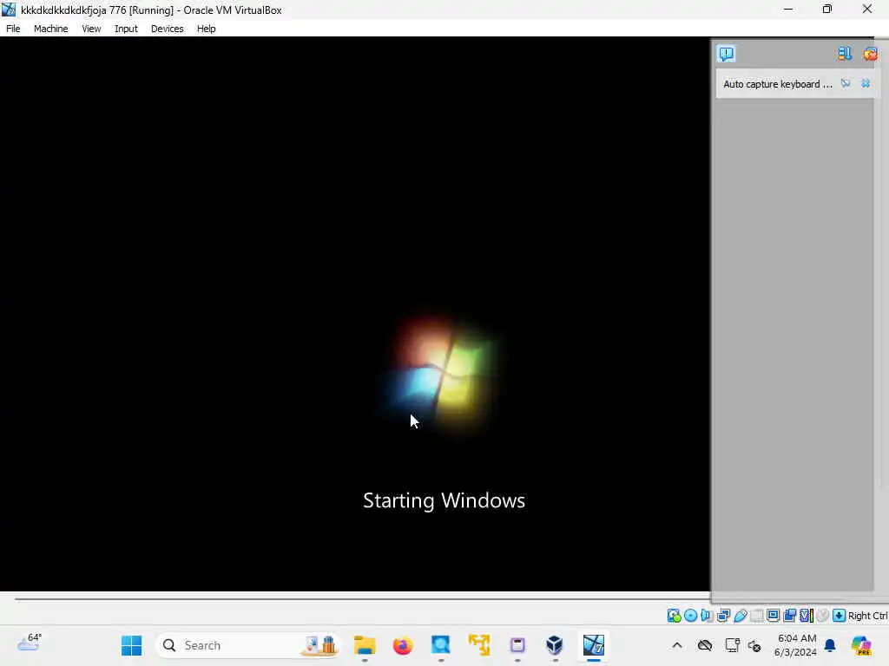The image size is (889, 666).
Task: Open Firefox from the taskbar
Action: tap(403, 645)
